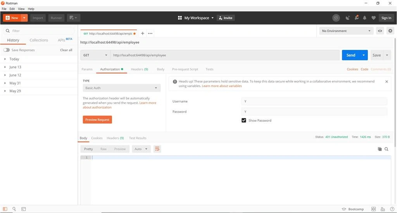Copy response with clipboard icon
This screenshot has width=397, height=213.
coord(380,149)
